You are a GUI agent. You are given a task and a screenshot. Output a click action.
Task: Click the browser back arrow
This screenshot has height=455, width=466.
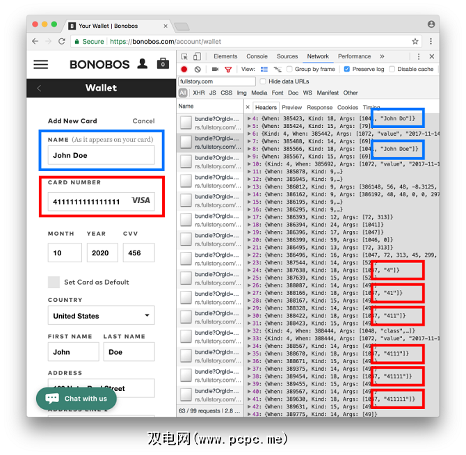tap(35, 41)
